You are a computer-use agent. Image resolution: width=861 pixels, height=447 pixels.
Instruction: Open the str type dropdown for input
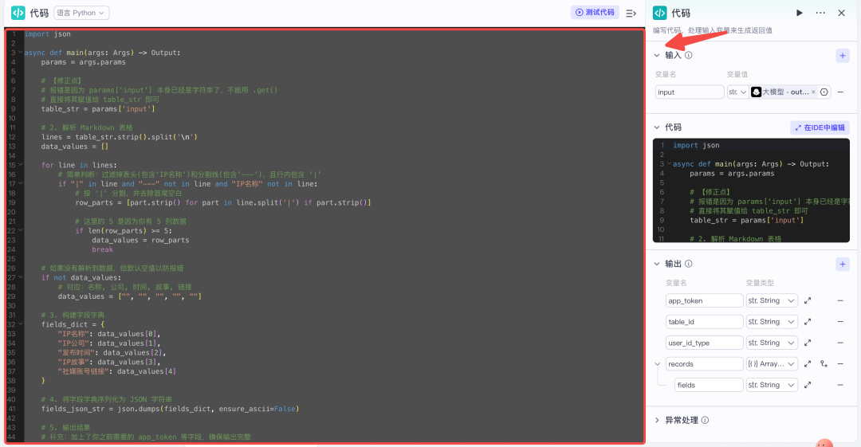coord(737,92)
